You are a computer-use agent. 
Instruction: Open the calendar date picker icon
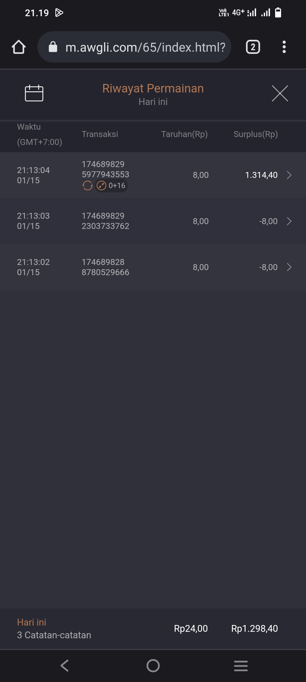34,93
